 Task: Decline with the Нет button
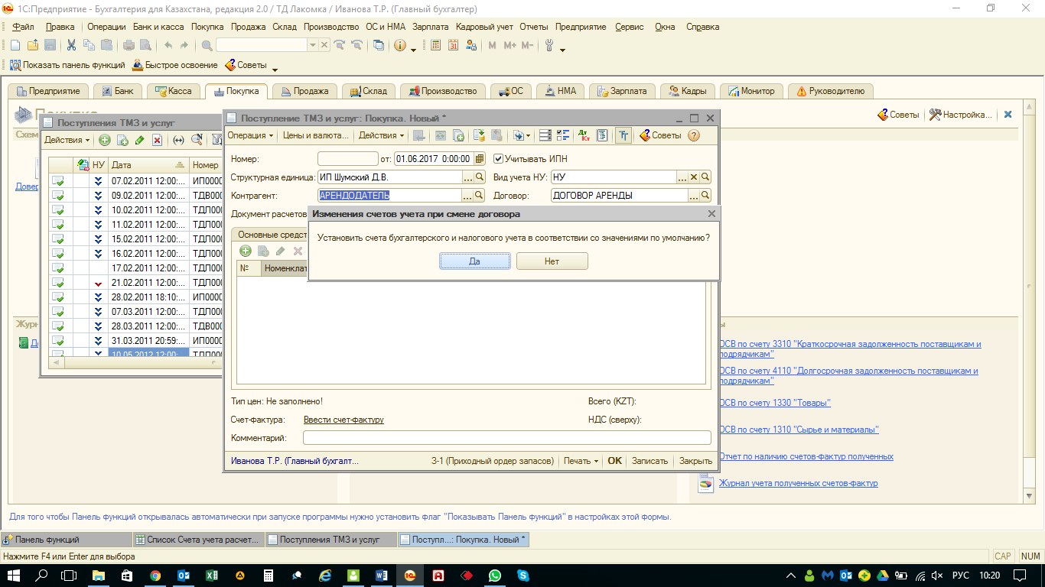click(552, 261)
